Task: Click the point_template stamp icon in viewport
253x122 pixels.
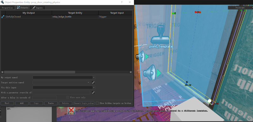Action: pos(160,35)
